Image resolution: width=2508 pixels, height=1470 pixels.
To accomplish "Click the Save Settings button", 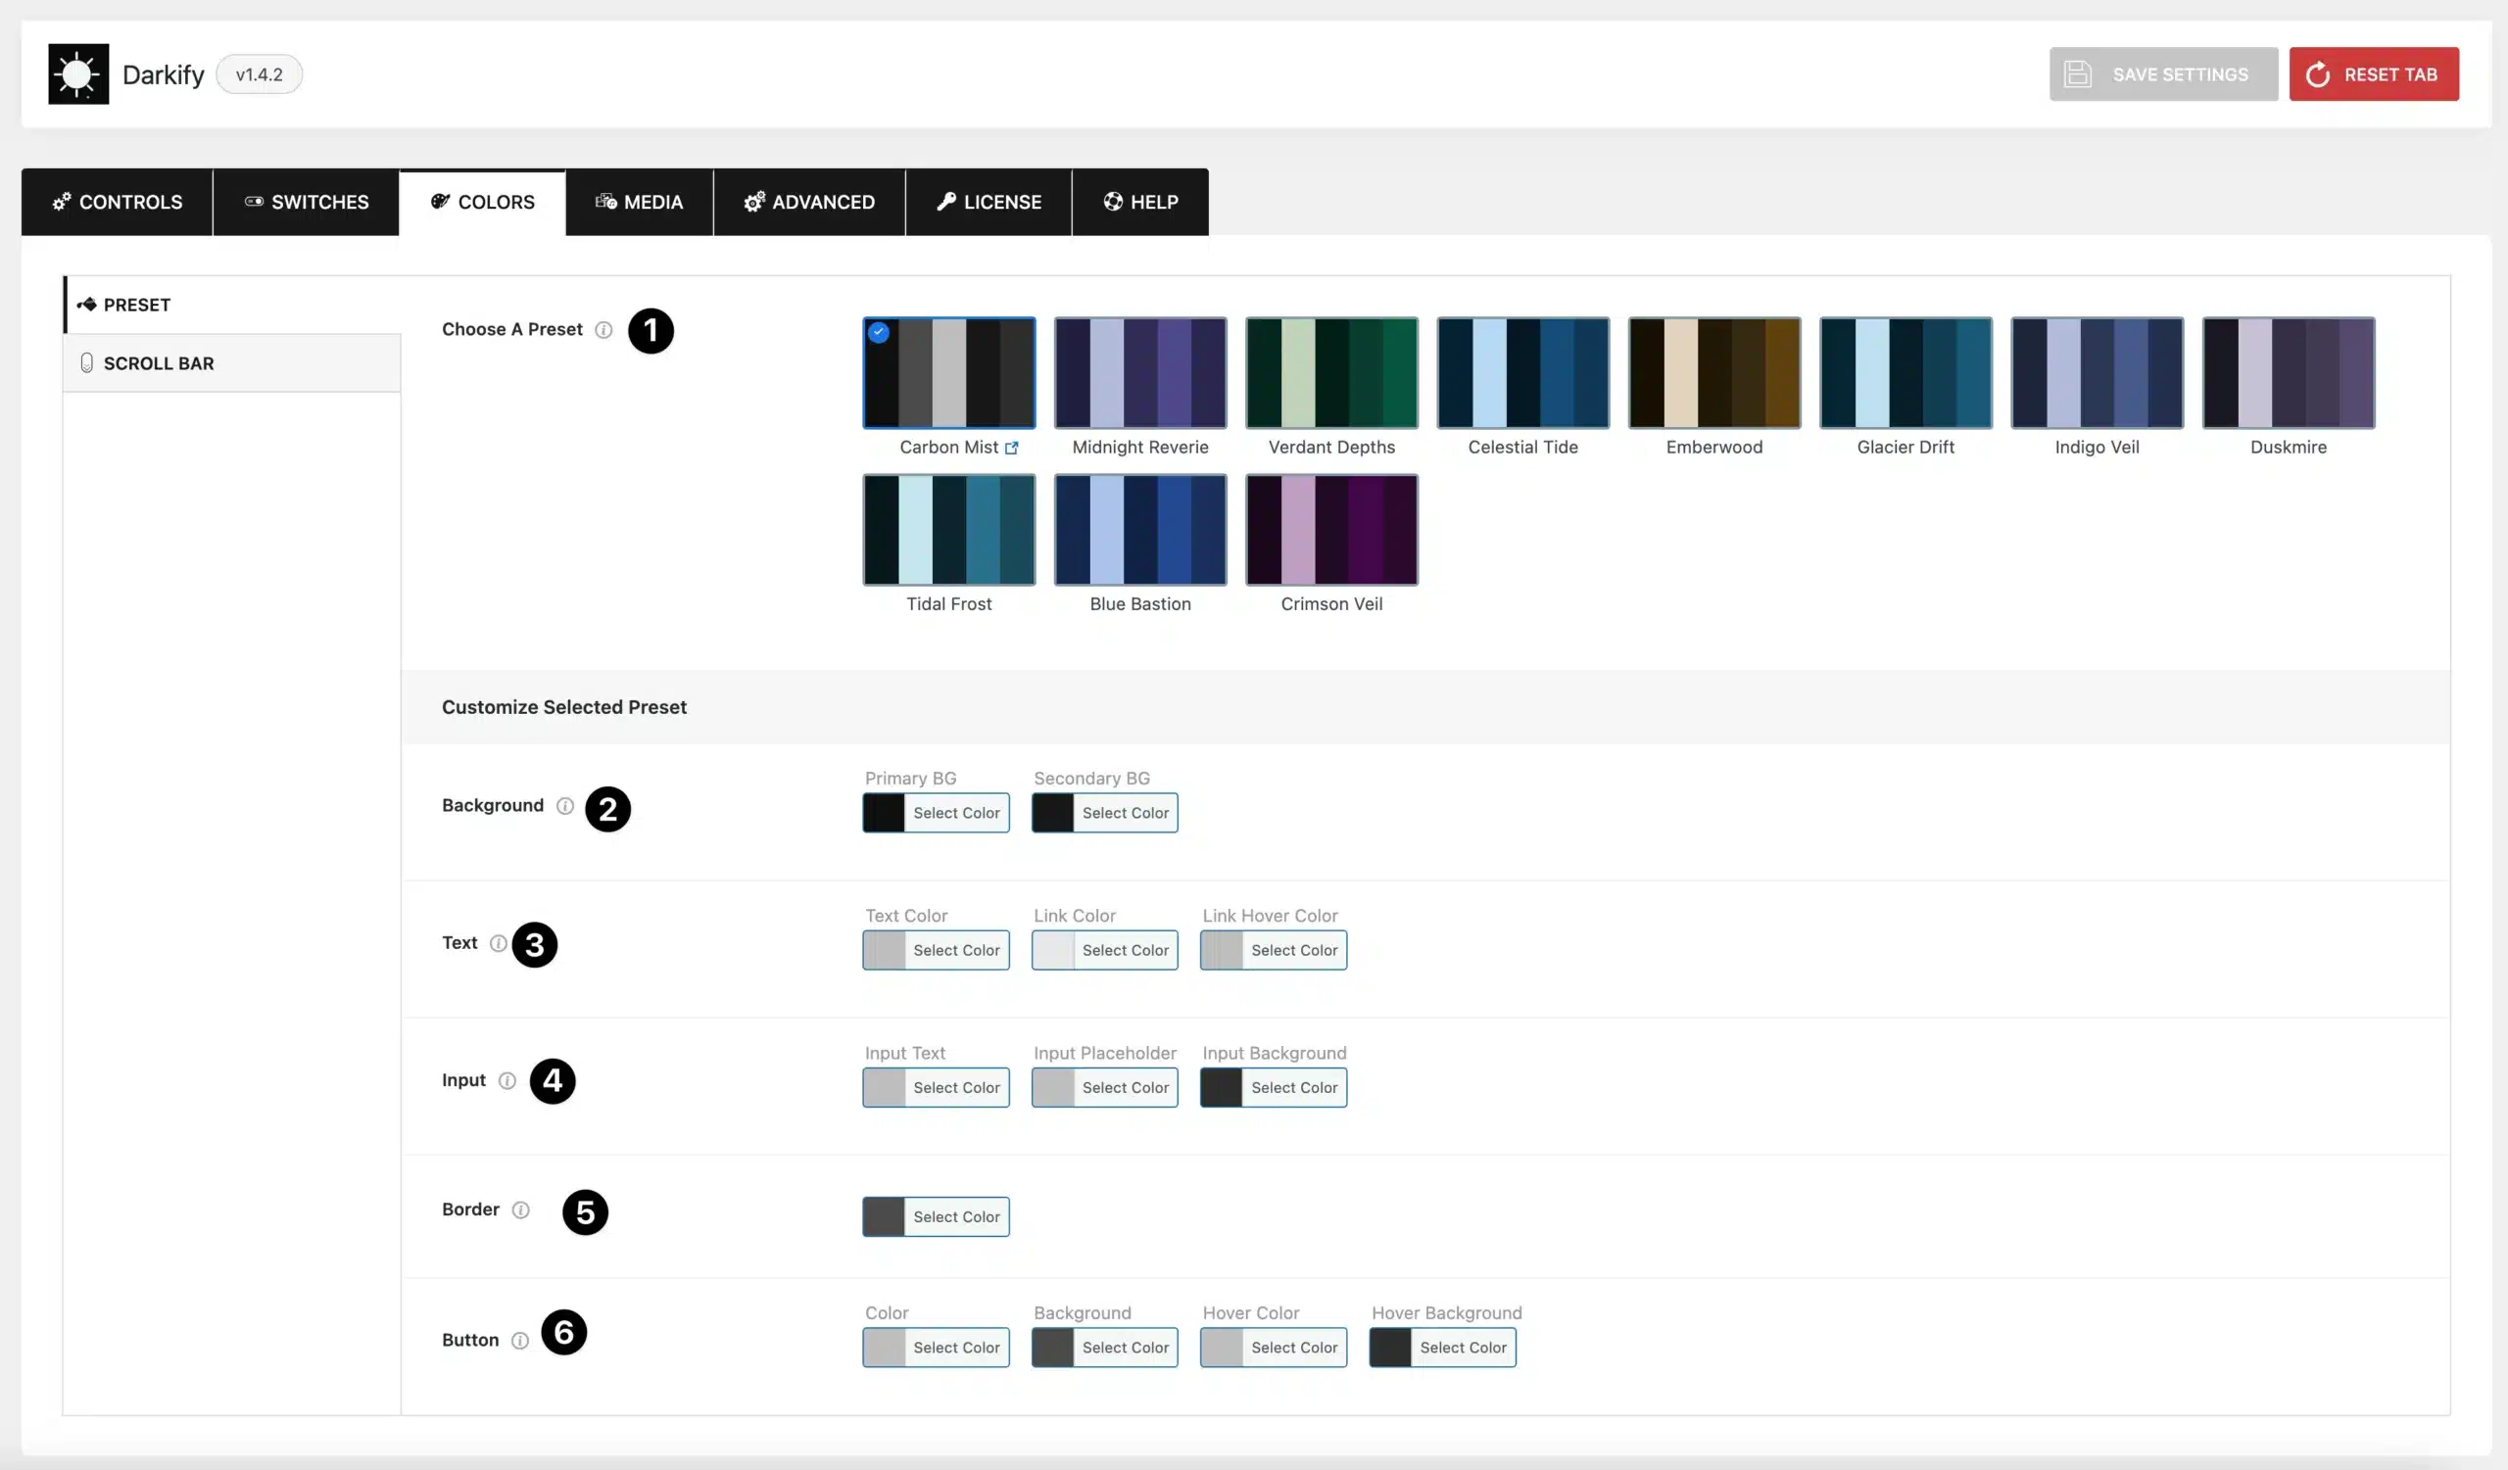I will [x=2164, y=73].
